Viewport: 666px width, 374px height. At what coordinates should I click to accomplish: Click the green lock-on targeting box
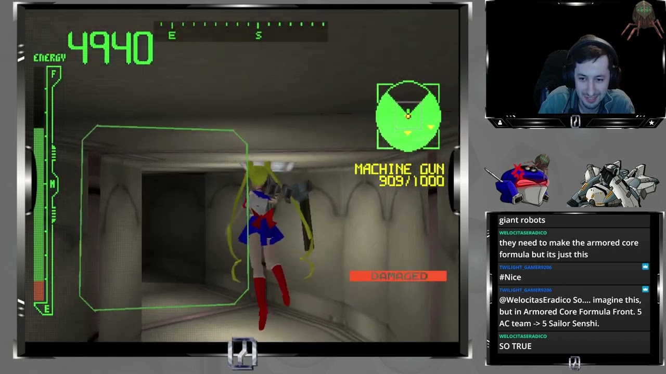[164, 218]
